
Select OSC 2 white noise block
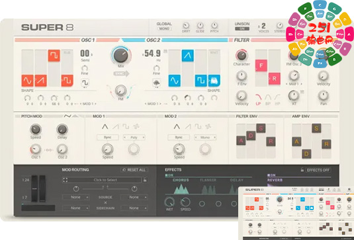[214, 81]
